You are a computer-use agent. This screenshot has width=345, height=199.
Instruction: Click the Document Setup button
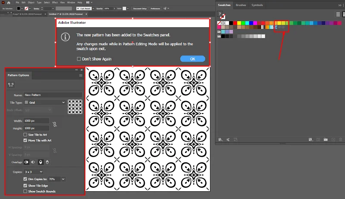(x=140, y=8)
